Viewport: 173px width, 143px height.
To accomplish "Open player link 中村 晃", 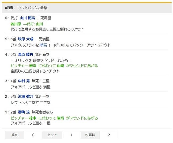I will (24, 81).
